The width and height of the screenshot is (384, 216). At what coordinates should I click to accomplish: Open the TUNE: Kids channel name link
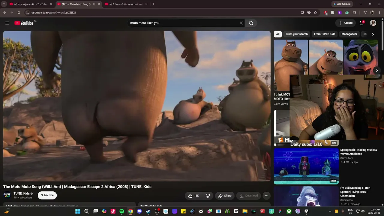point(22,193)
